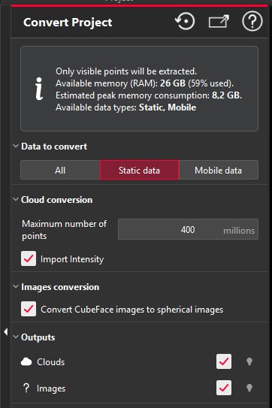Viewport: 272px width, 408px height.
Task: Click the 'Maximum number of points' label
Action: click(x=65, y=230)
